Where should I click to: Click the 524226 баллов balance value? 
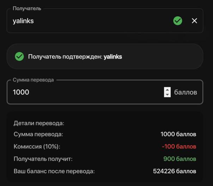click(175, 171)
